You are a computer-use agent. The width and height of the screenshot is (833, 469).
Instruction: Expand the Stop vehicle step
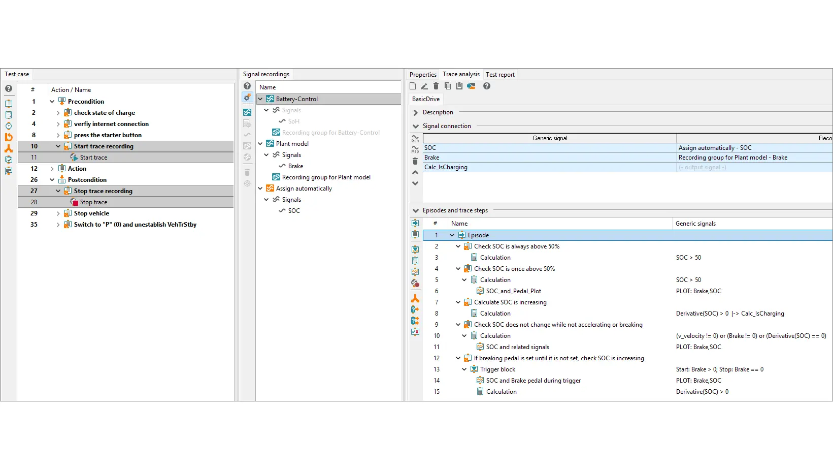(x=58, y=213)
